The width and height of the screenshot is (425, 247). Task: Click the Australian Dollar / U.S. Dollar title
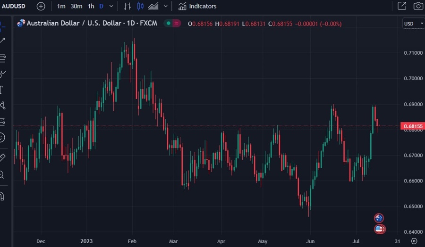coord(92,23)
